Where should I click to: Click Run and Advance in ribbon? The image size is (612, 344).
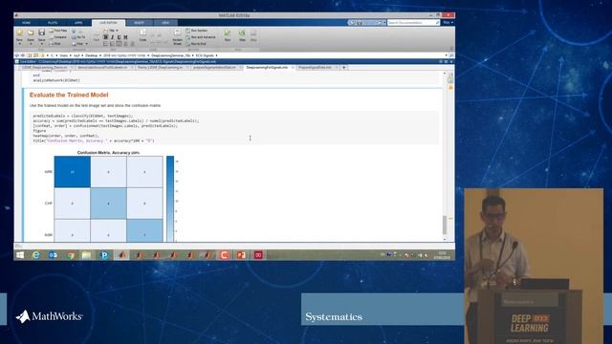click(x=201, y=37)
